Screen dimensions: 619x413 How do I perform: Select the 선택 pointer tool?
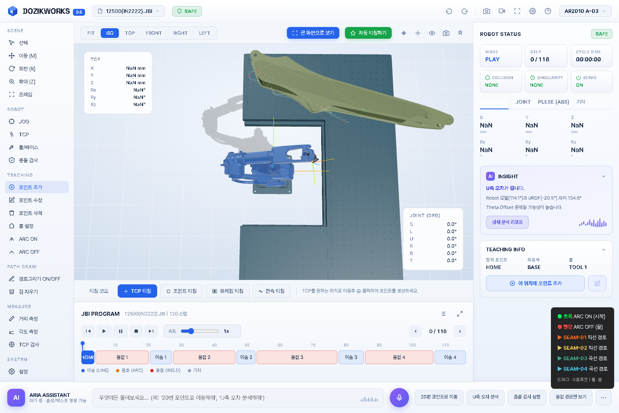(37, 43)
